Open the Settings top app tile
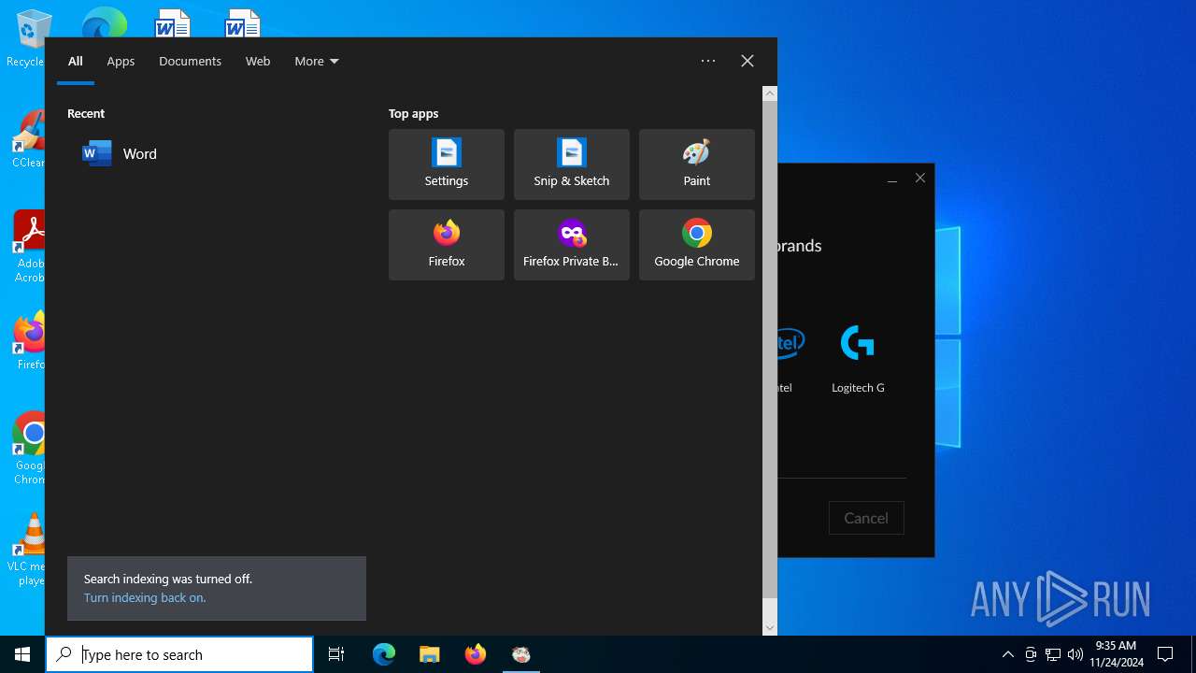 [447, 165]
